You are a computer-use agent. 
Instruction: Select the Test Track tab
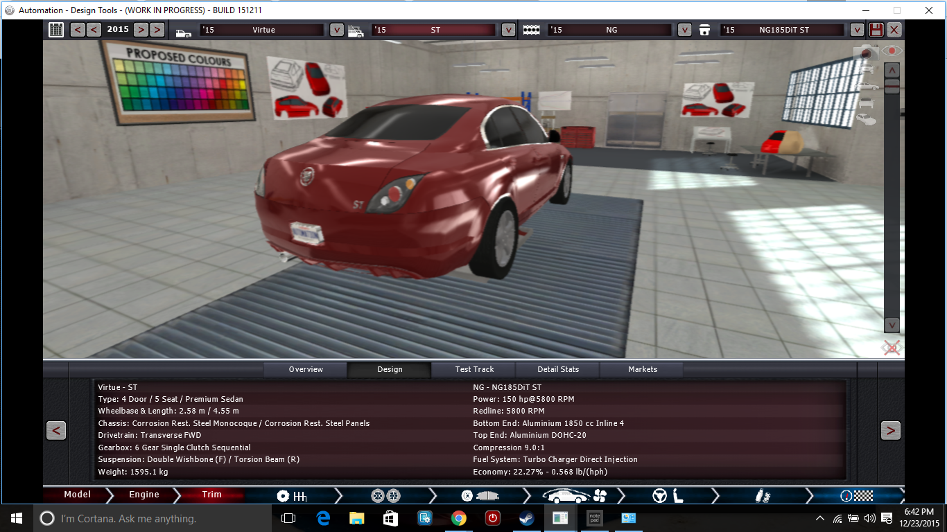[x=474, y=369]
